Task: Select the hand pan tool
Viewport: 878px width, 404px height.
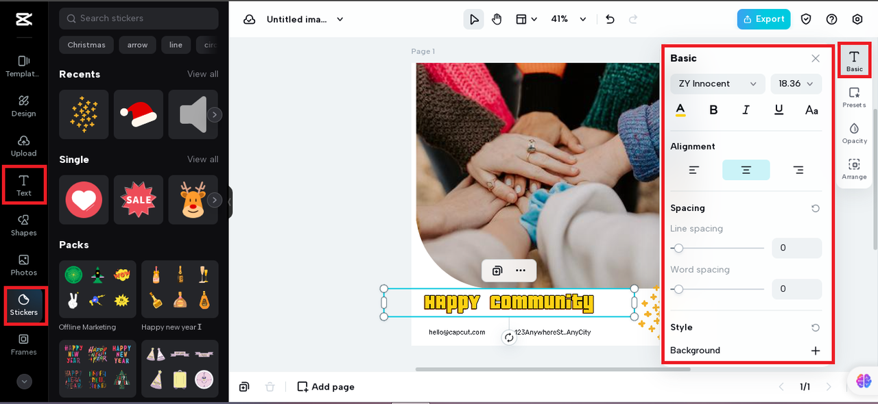Action: [x=497, y=19]
